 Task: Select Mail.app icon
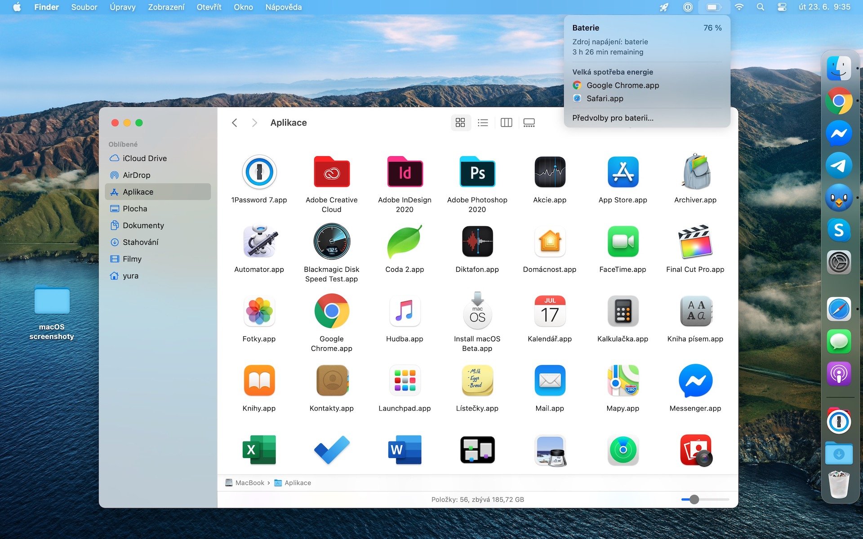[550, 380]
